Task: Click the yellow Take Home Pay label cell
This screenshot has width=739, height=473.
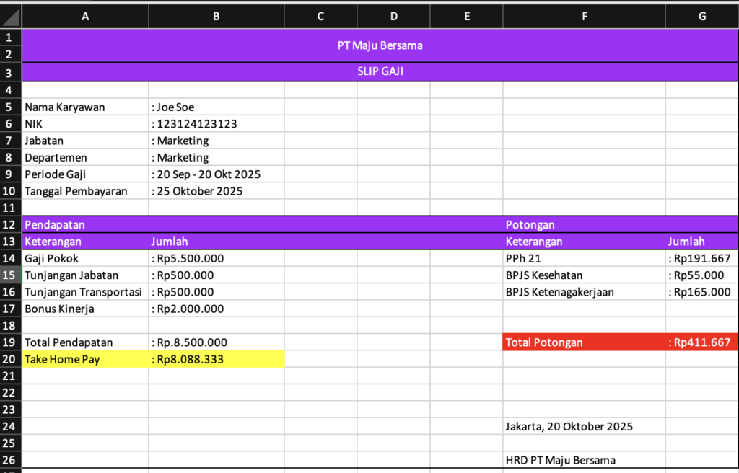Action: [x=85, y=359]
